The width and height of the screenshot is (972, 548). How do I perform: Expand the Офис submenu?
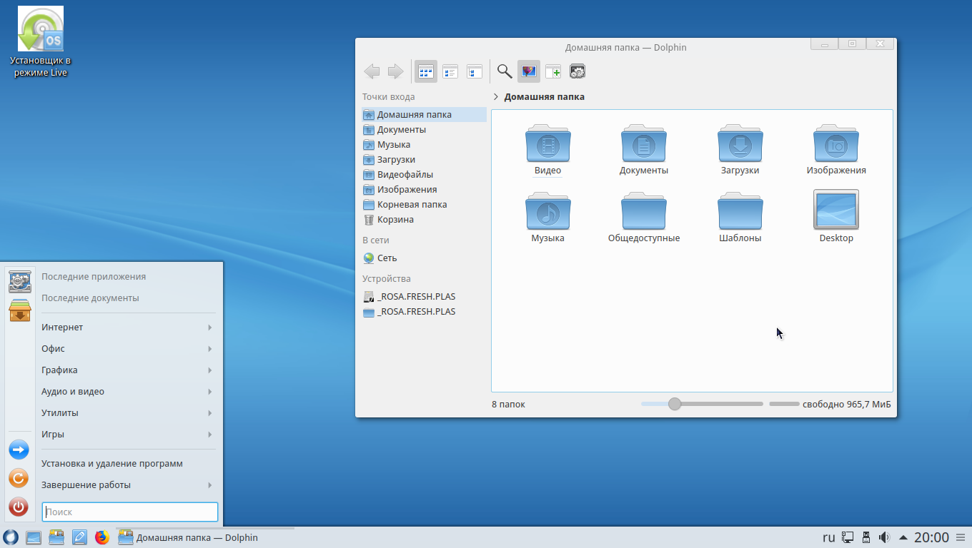pos(129,349)
